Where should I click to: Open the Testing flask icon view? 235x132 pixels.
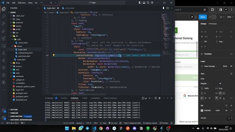(x=4, y=53)
